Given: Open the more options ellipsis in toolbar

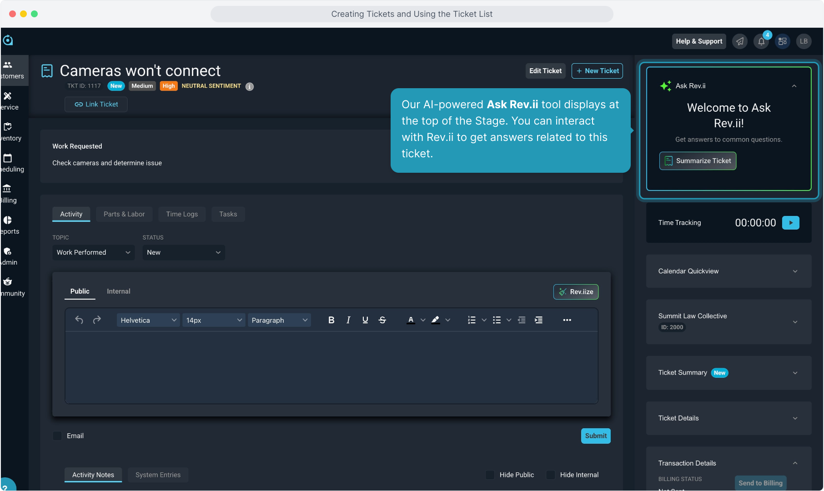Looking at the screenshot, I should (x=567, y=320).
